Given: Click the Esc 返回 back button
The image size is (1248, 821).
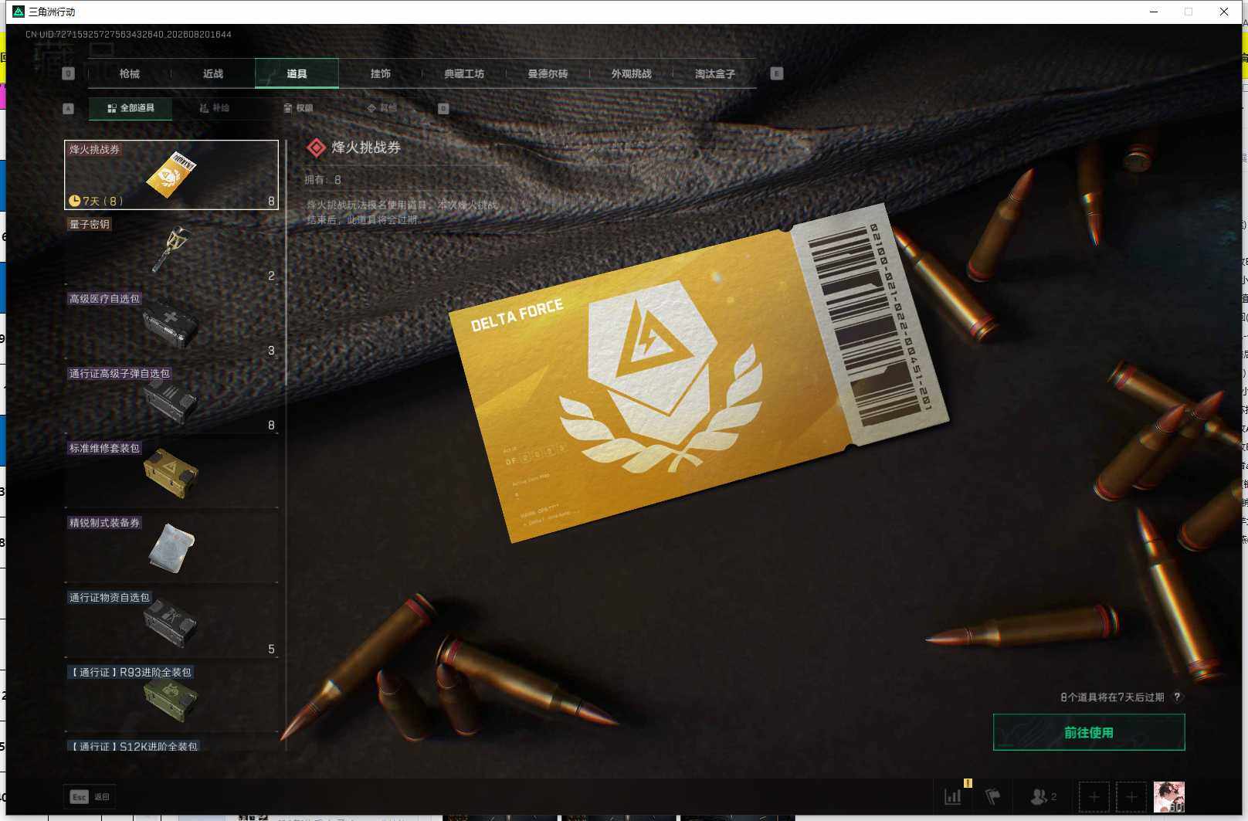Looking at the screenshot, I should coord(90,796).
